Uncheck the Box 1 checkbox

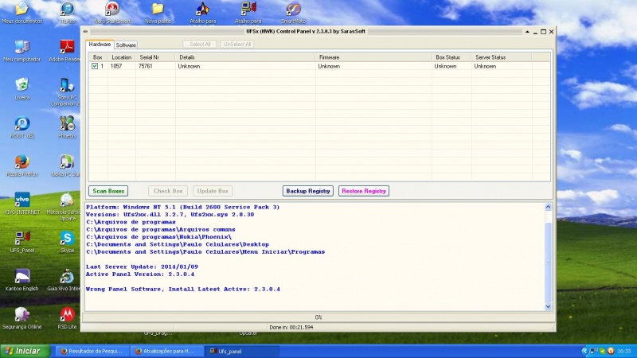(95, 66)
